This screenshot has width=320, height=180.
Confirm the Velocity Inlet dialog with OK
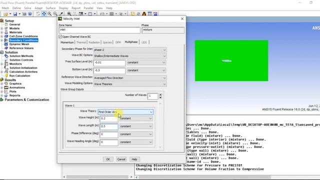(x=108, y=159)
